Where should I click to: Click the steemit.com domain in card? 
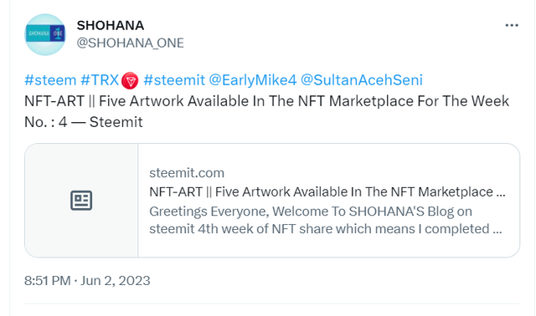(187, 173)
